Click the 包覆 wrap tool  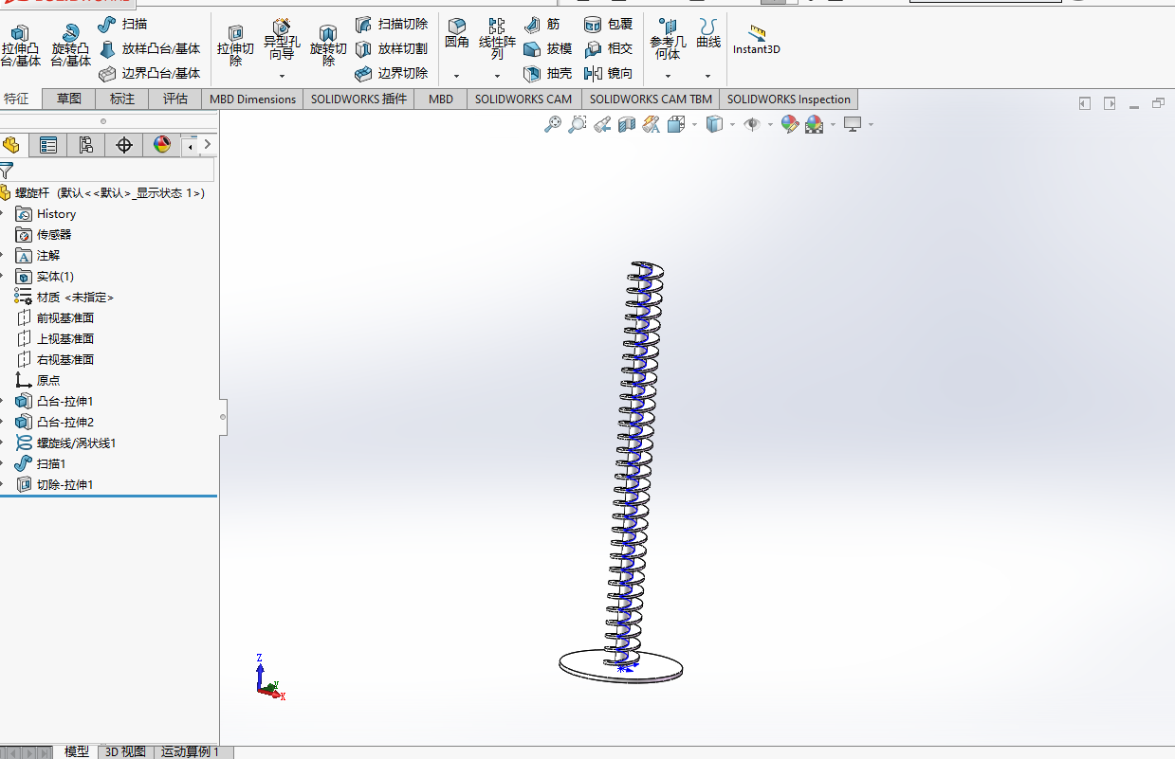click(x=609, y=24)
